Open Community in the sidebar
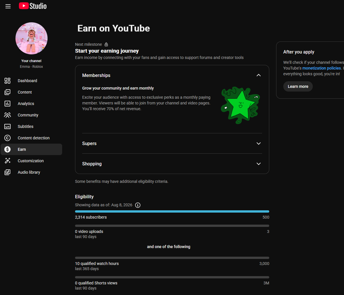344x295 pixels. (32, 115)
